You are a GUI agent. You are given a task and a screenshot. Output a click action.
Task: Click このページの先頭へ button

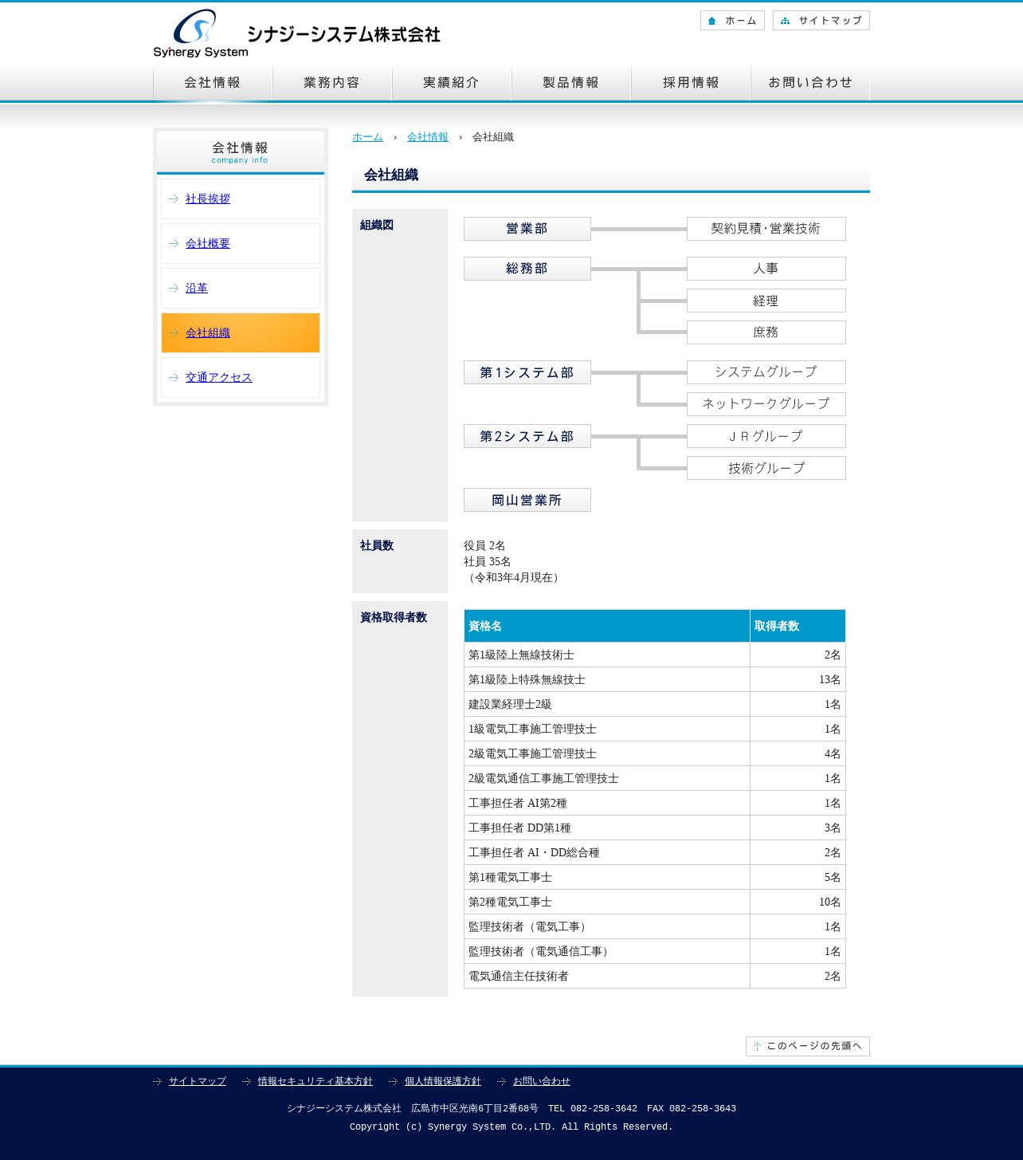[x=808, y=1046]
